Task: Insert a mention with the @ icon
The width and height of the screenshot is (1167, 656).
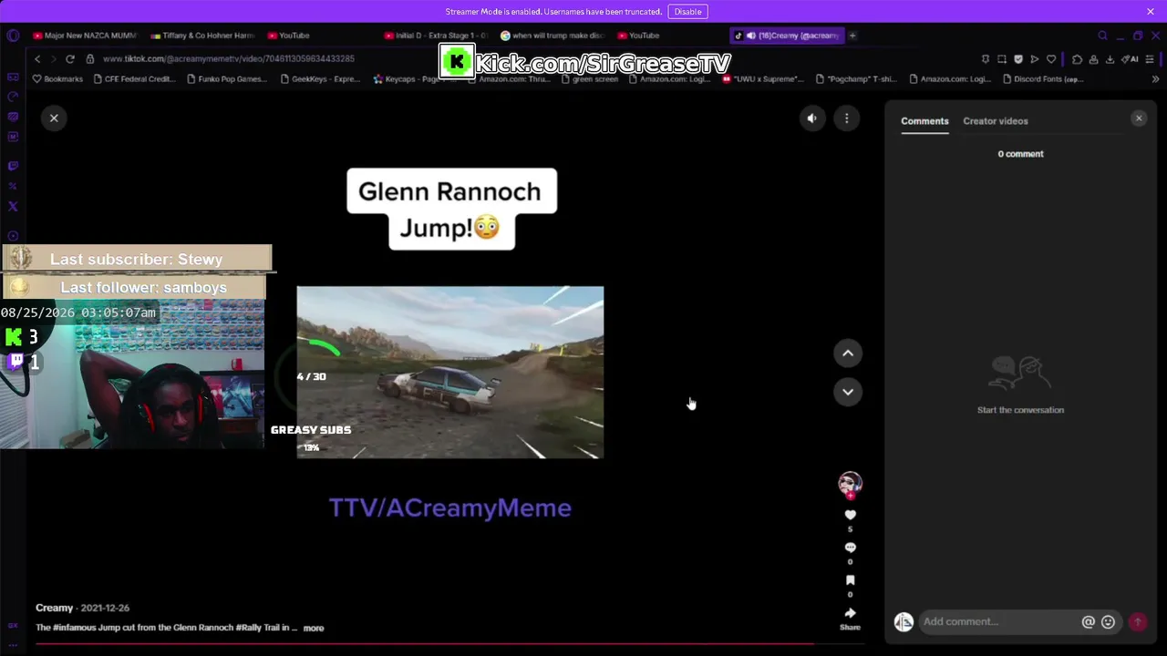Action: pos(1088,621)
